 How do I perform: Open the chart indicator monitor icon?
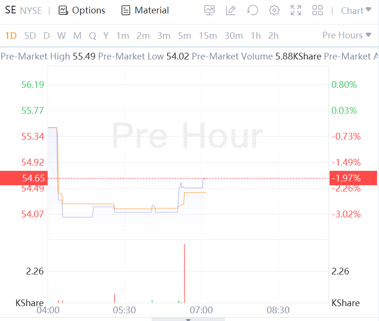click(209, 10)
